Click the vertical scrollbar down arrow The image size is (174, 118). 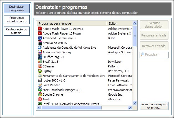point(135,103)
